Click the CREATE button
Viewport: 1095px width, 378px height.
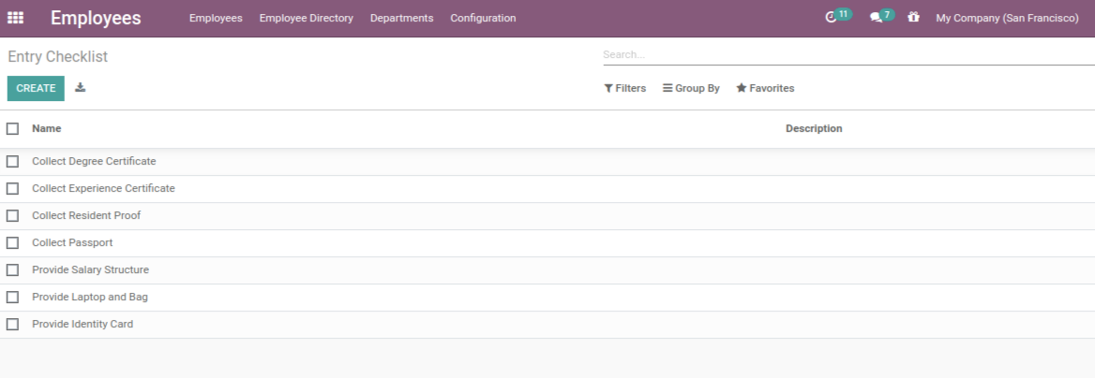[36, 89]
